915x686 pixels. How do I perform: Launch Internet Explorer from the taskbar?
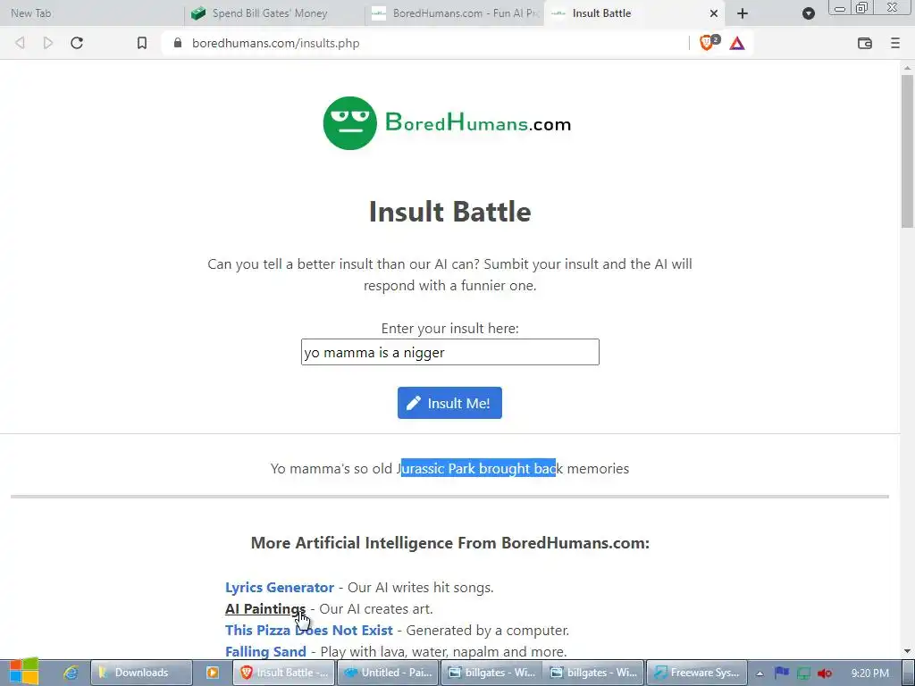tap(71, 673)
